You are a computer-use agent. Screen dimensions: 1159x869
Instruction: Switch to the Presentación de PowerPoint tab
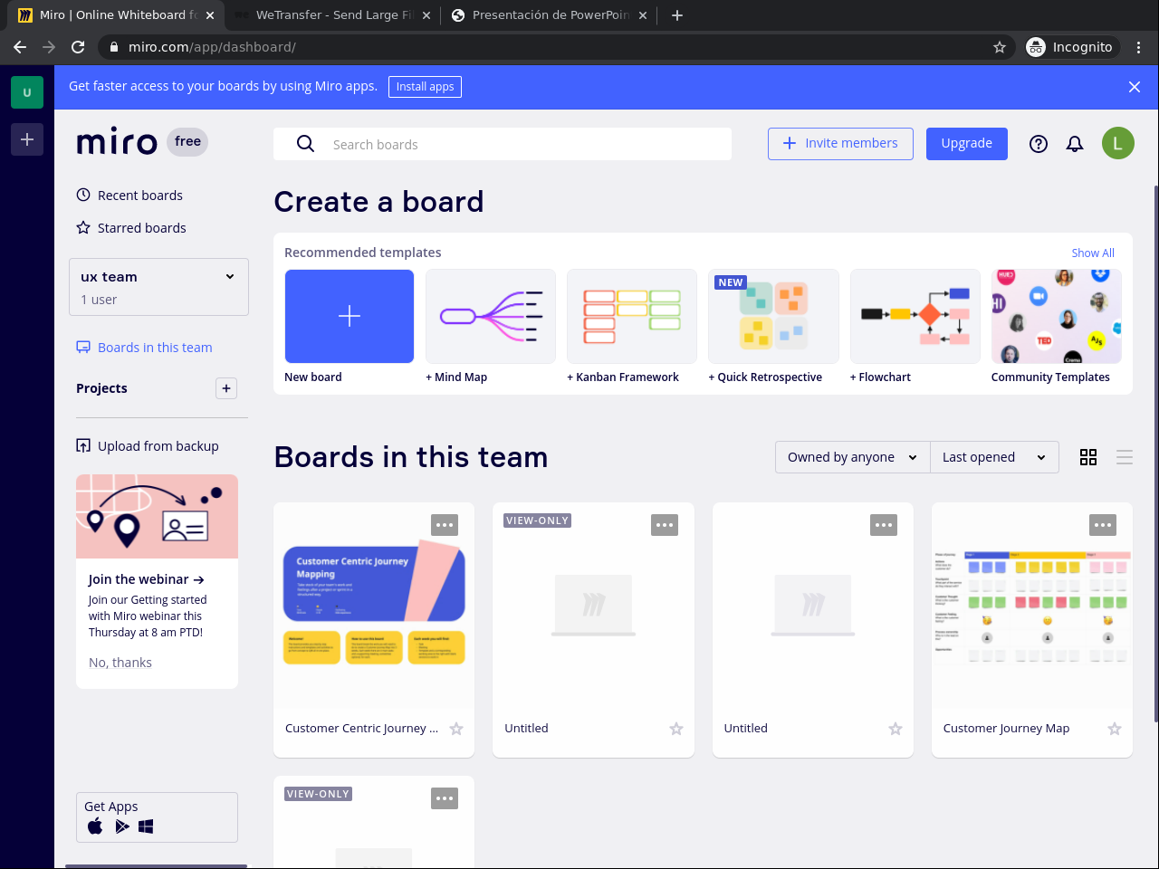click(551, 15)
